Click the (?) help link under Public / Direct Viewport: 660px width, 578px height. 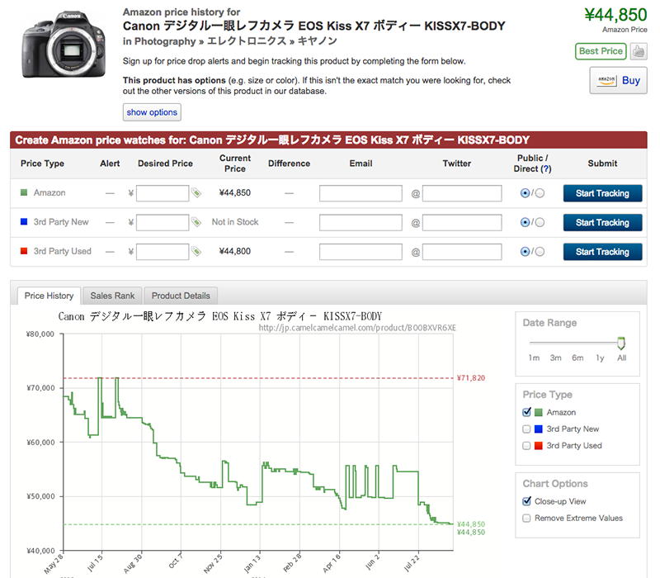tap(546, 169)
